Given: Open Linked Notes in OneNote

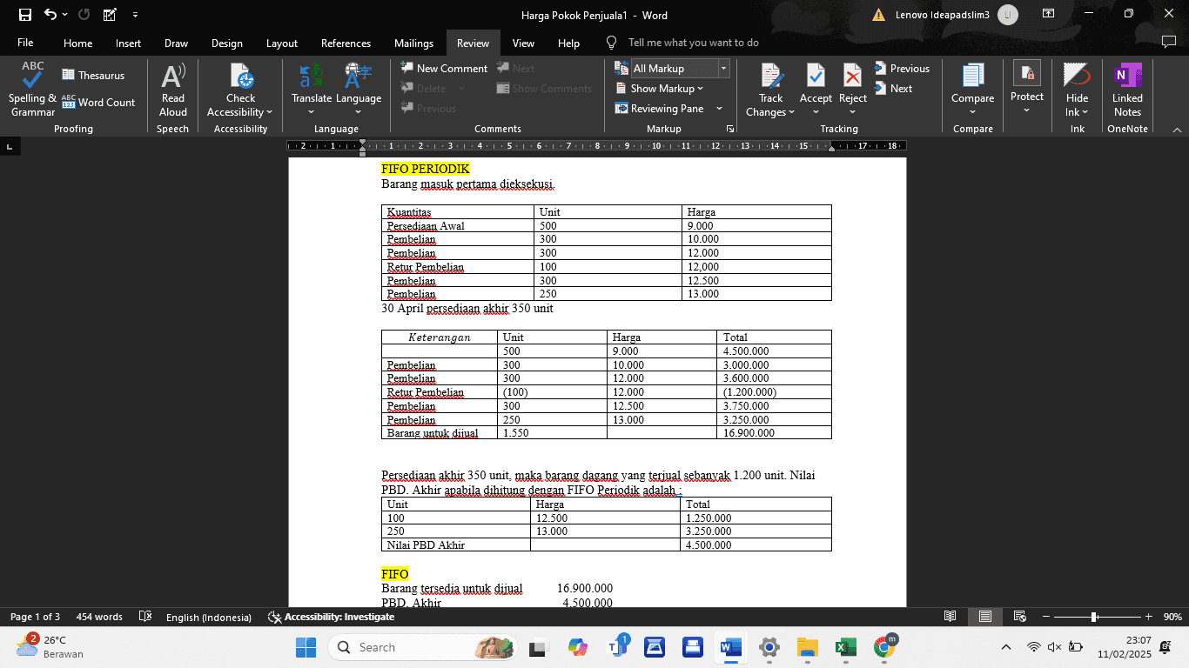Looking at the screenshot, I should pos(1127,89).
